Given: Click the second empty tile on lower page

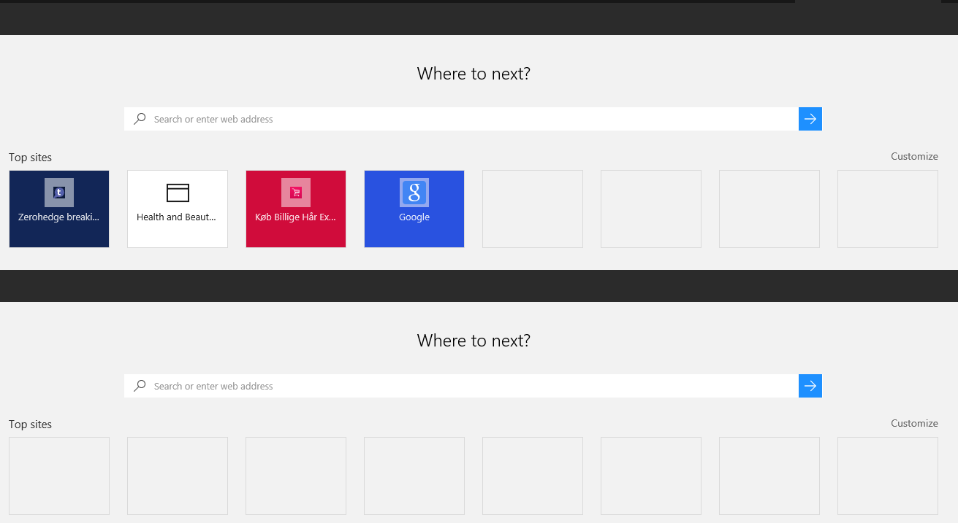Looking at the screenshot, I should (178, 476).
